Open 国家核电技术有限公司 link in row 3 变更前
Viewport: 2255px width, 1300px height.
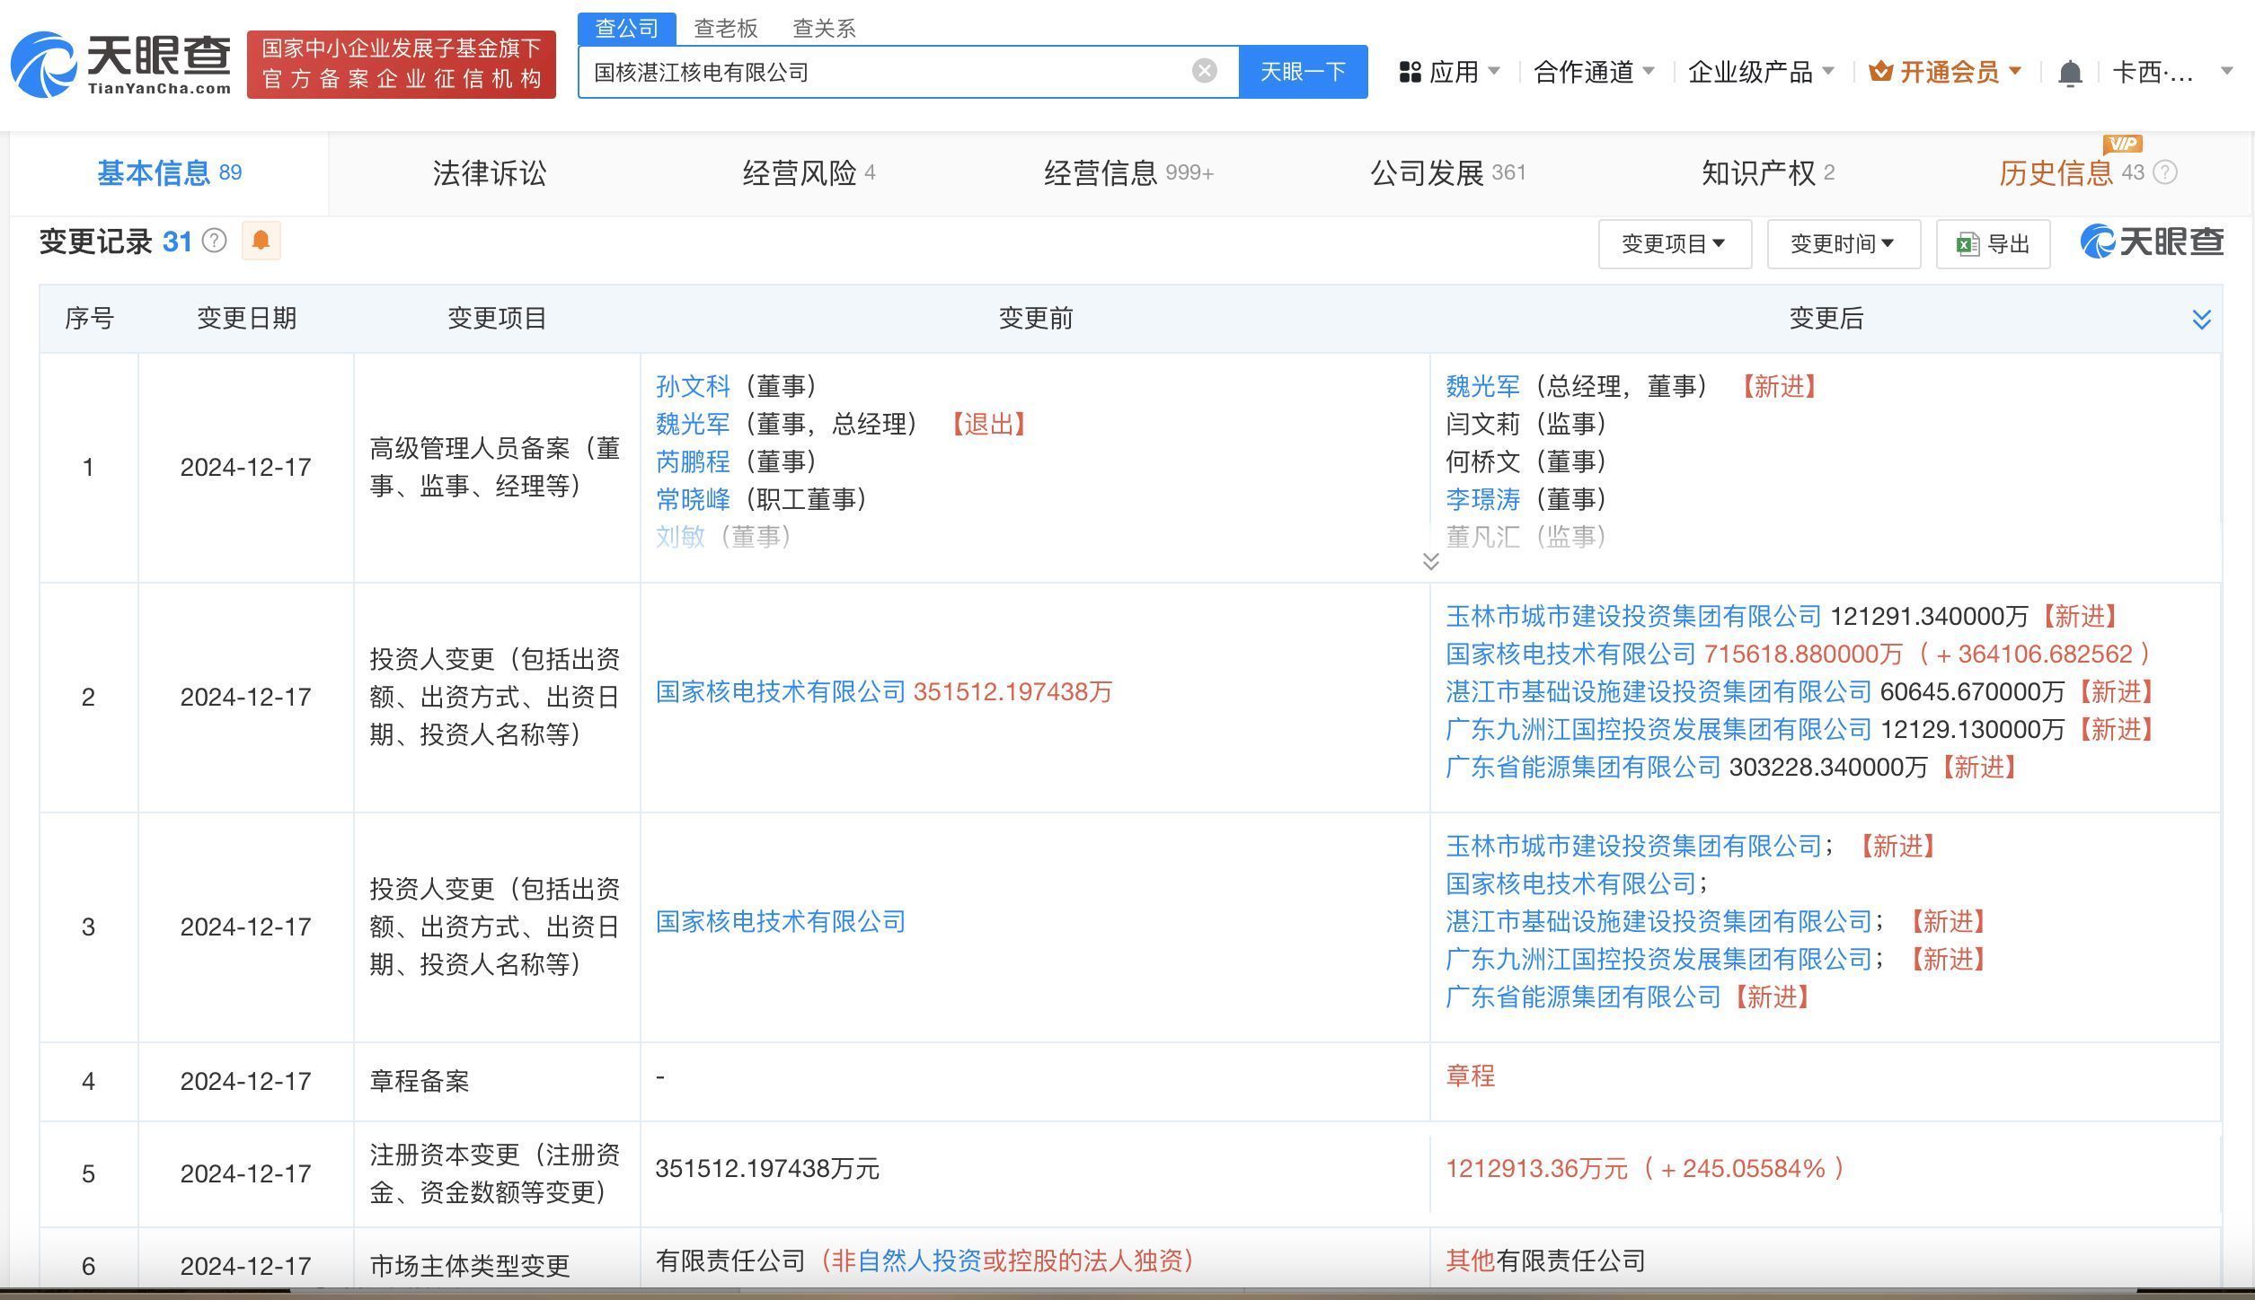click(781, 921)
